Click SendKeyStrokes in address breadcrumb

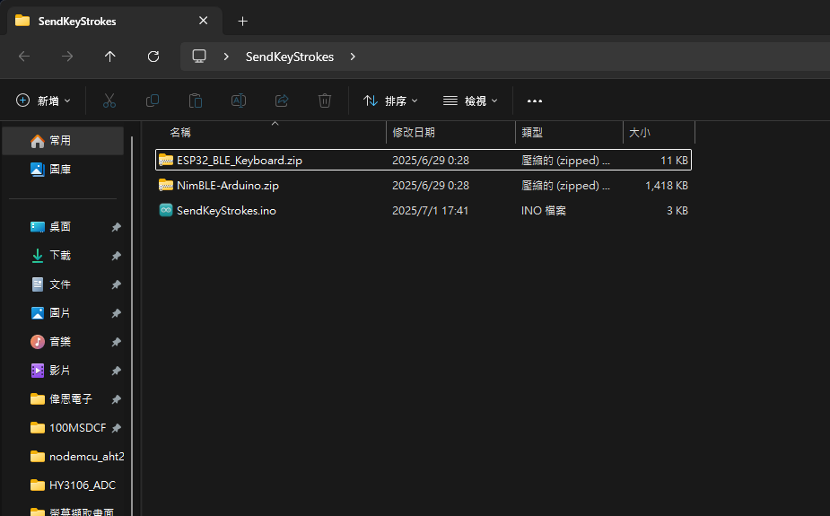point(290,57)
